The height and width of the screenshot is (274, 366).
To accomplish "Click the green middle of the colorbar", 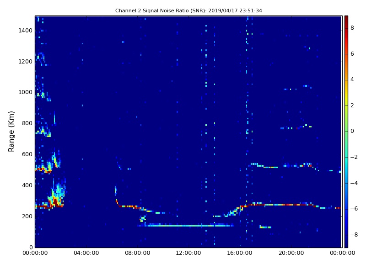I will point(346,132).
